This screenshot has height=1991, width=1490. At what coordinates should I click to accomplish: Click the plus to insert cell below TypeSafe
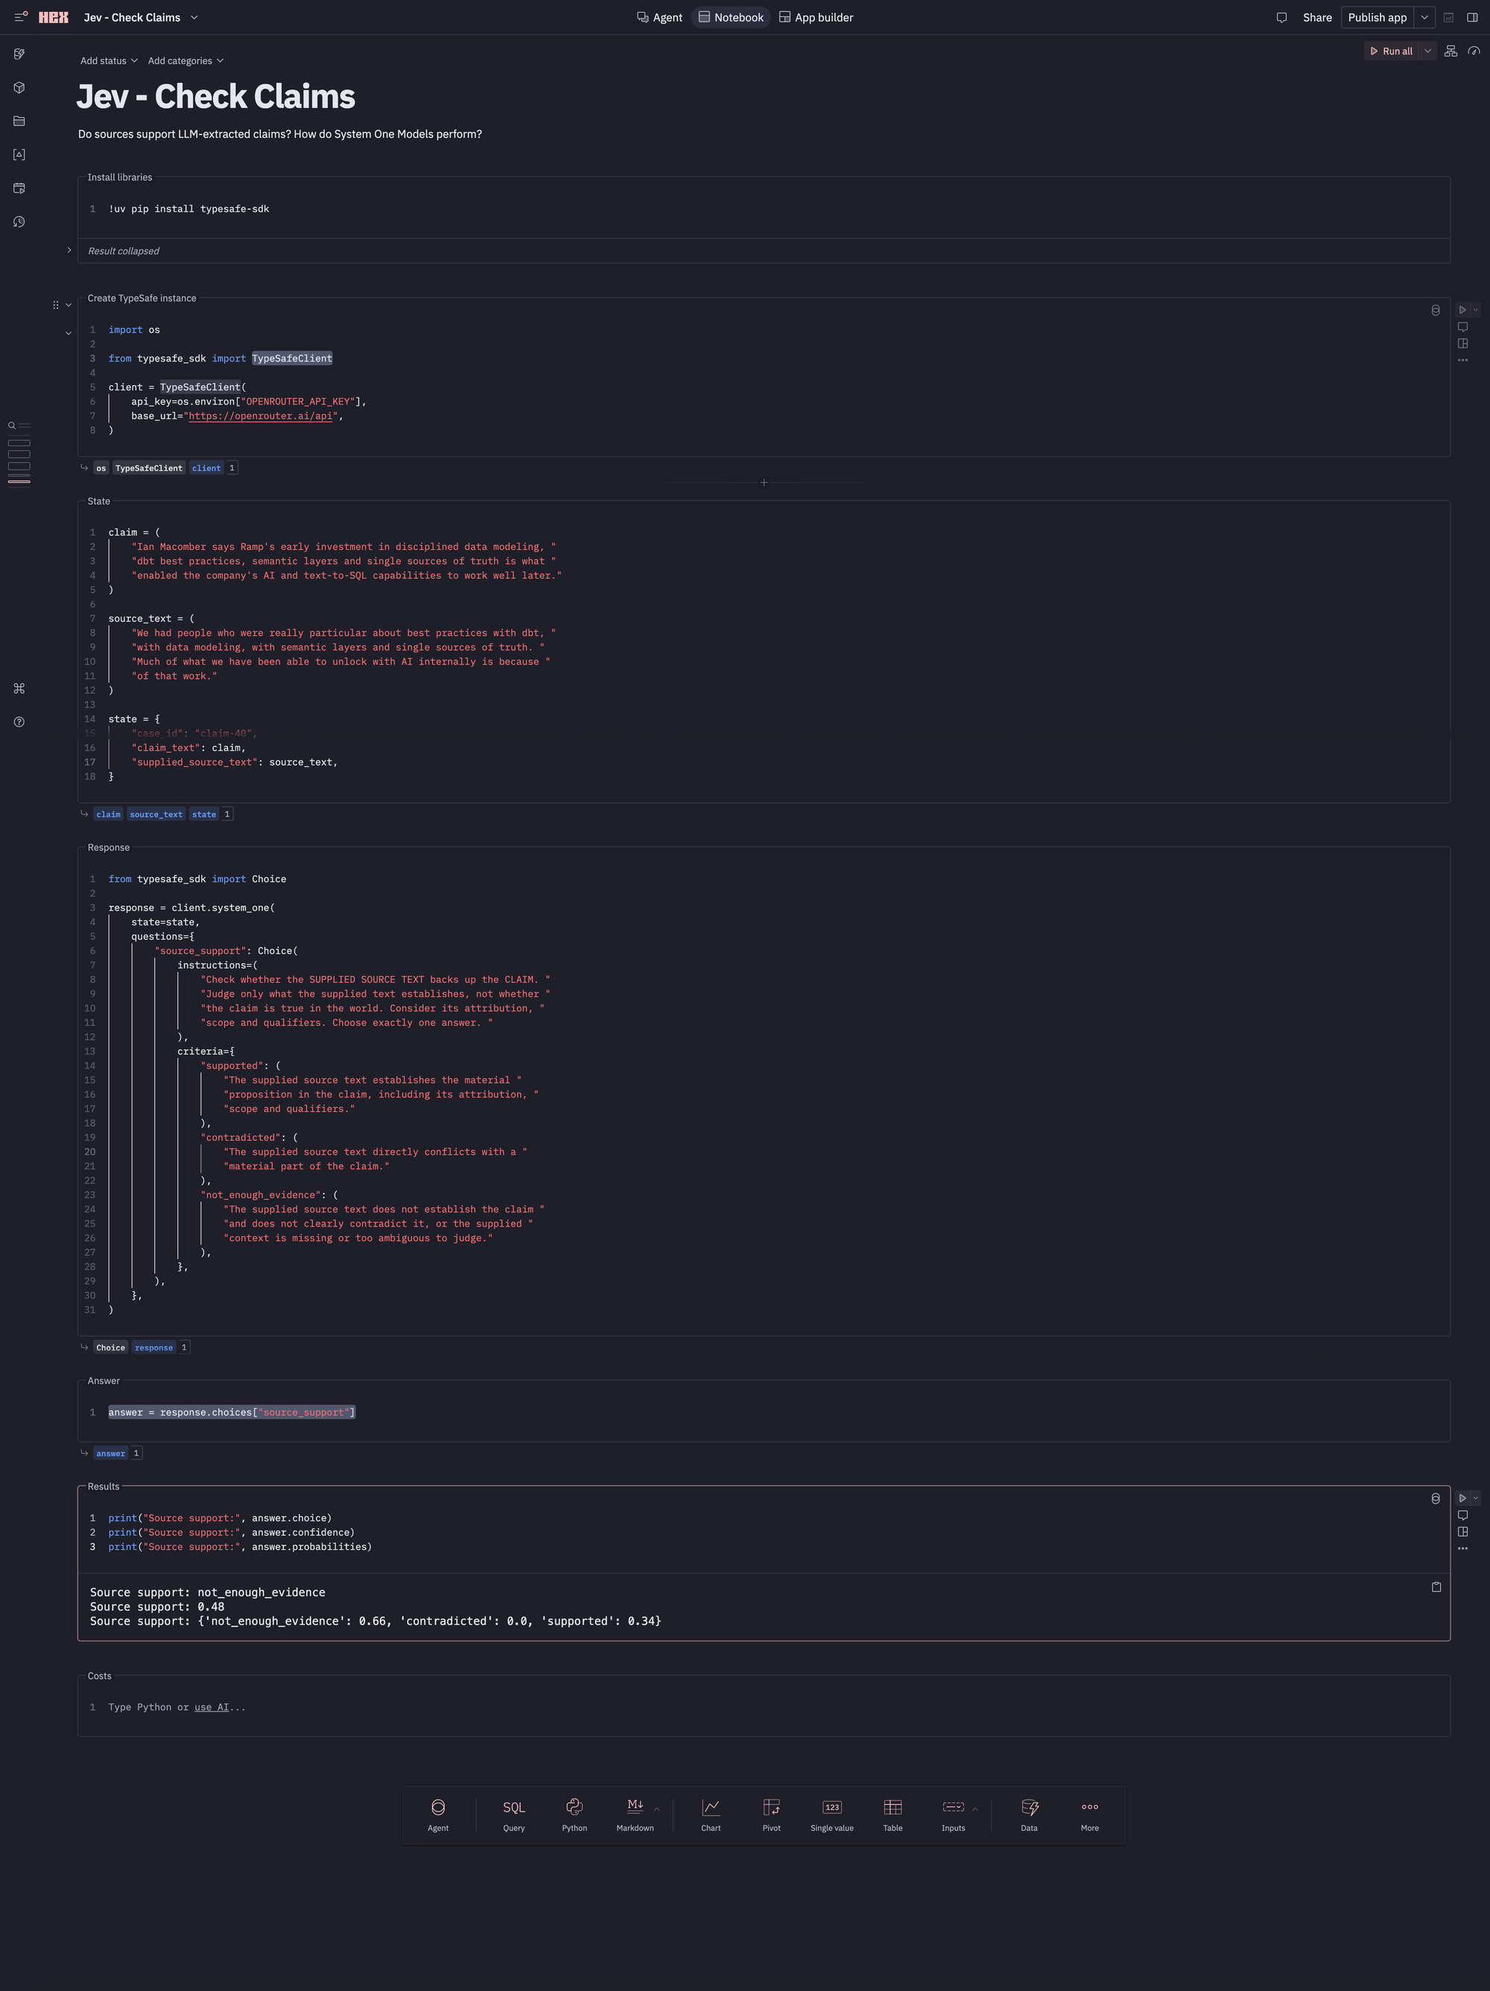[764, 482]
